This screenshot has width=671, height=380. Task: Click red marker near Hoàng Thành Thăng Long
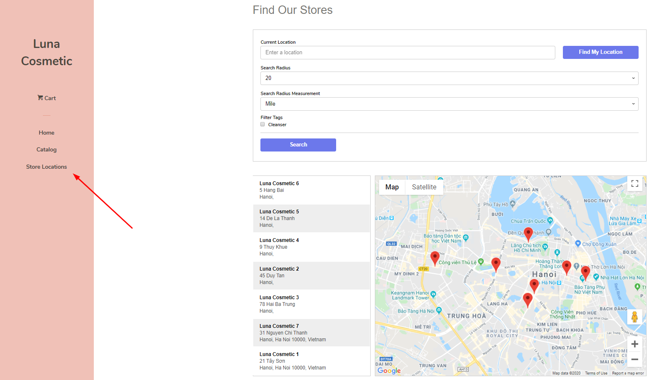[567, 267]
